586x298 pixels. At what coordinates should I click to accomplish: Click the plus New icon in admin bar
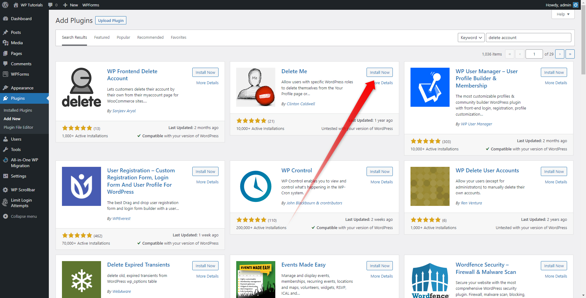tap(65, 5)
